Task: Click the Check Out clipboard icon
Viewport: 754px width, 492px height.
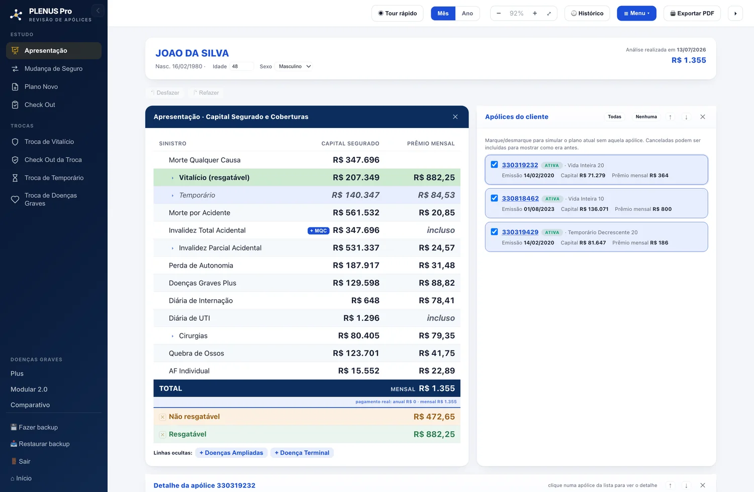Action: click(x=15, y=105)
